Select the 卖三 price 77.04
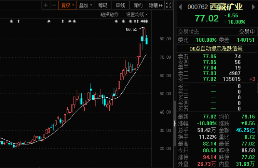 [209, 68]
